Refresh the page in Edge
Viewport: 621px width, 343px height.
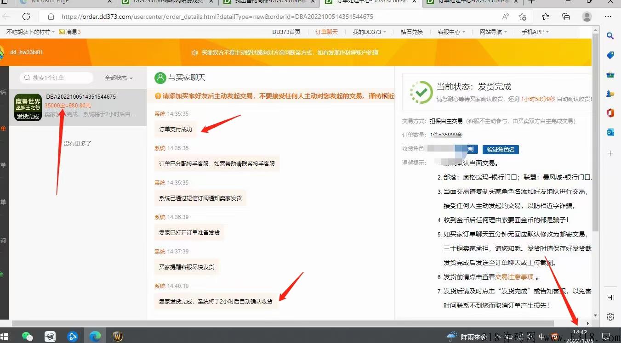pyautogui.click(x=26, y=17)
